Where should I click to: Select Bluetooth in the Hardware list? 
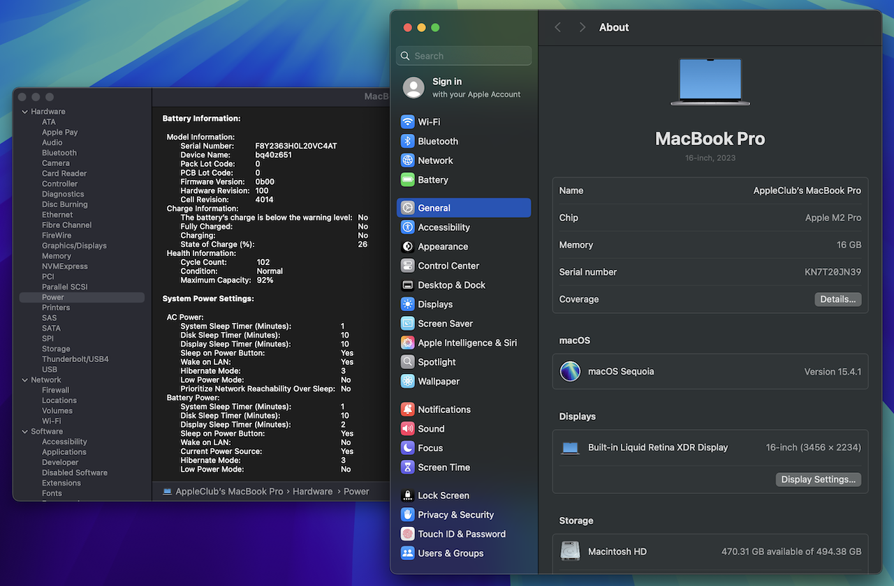point(59,153)
